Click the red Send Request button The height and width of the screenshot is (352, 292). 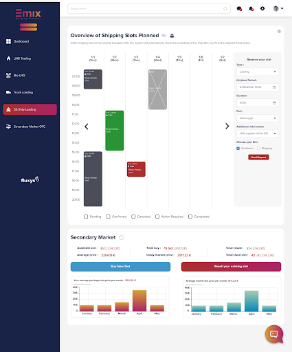click(x=258, y=157)
